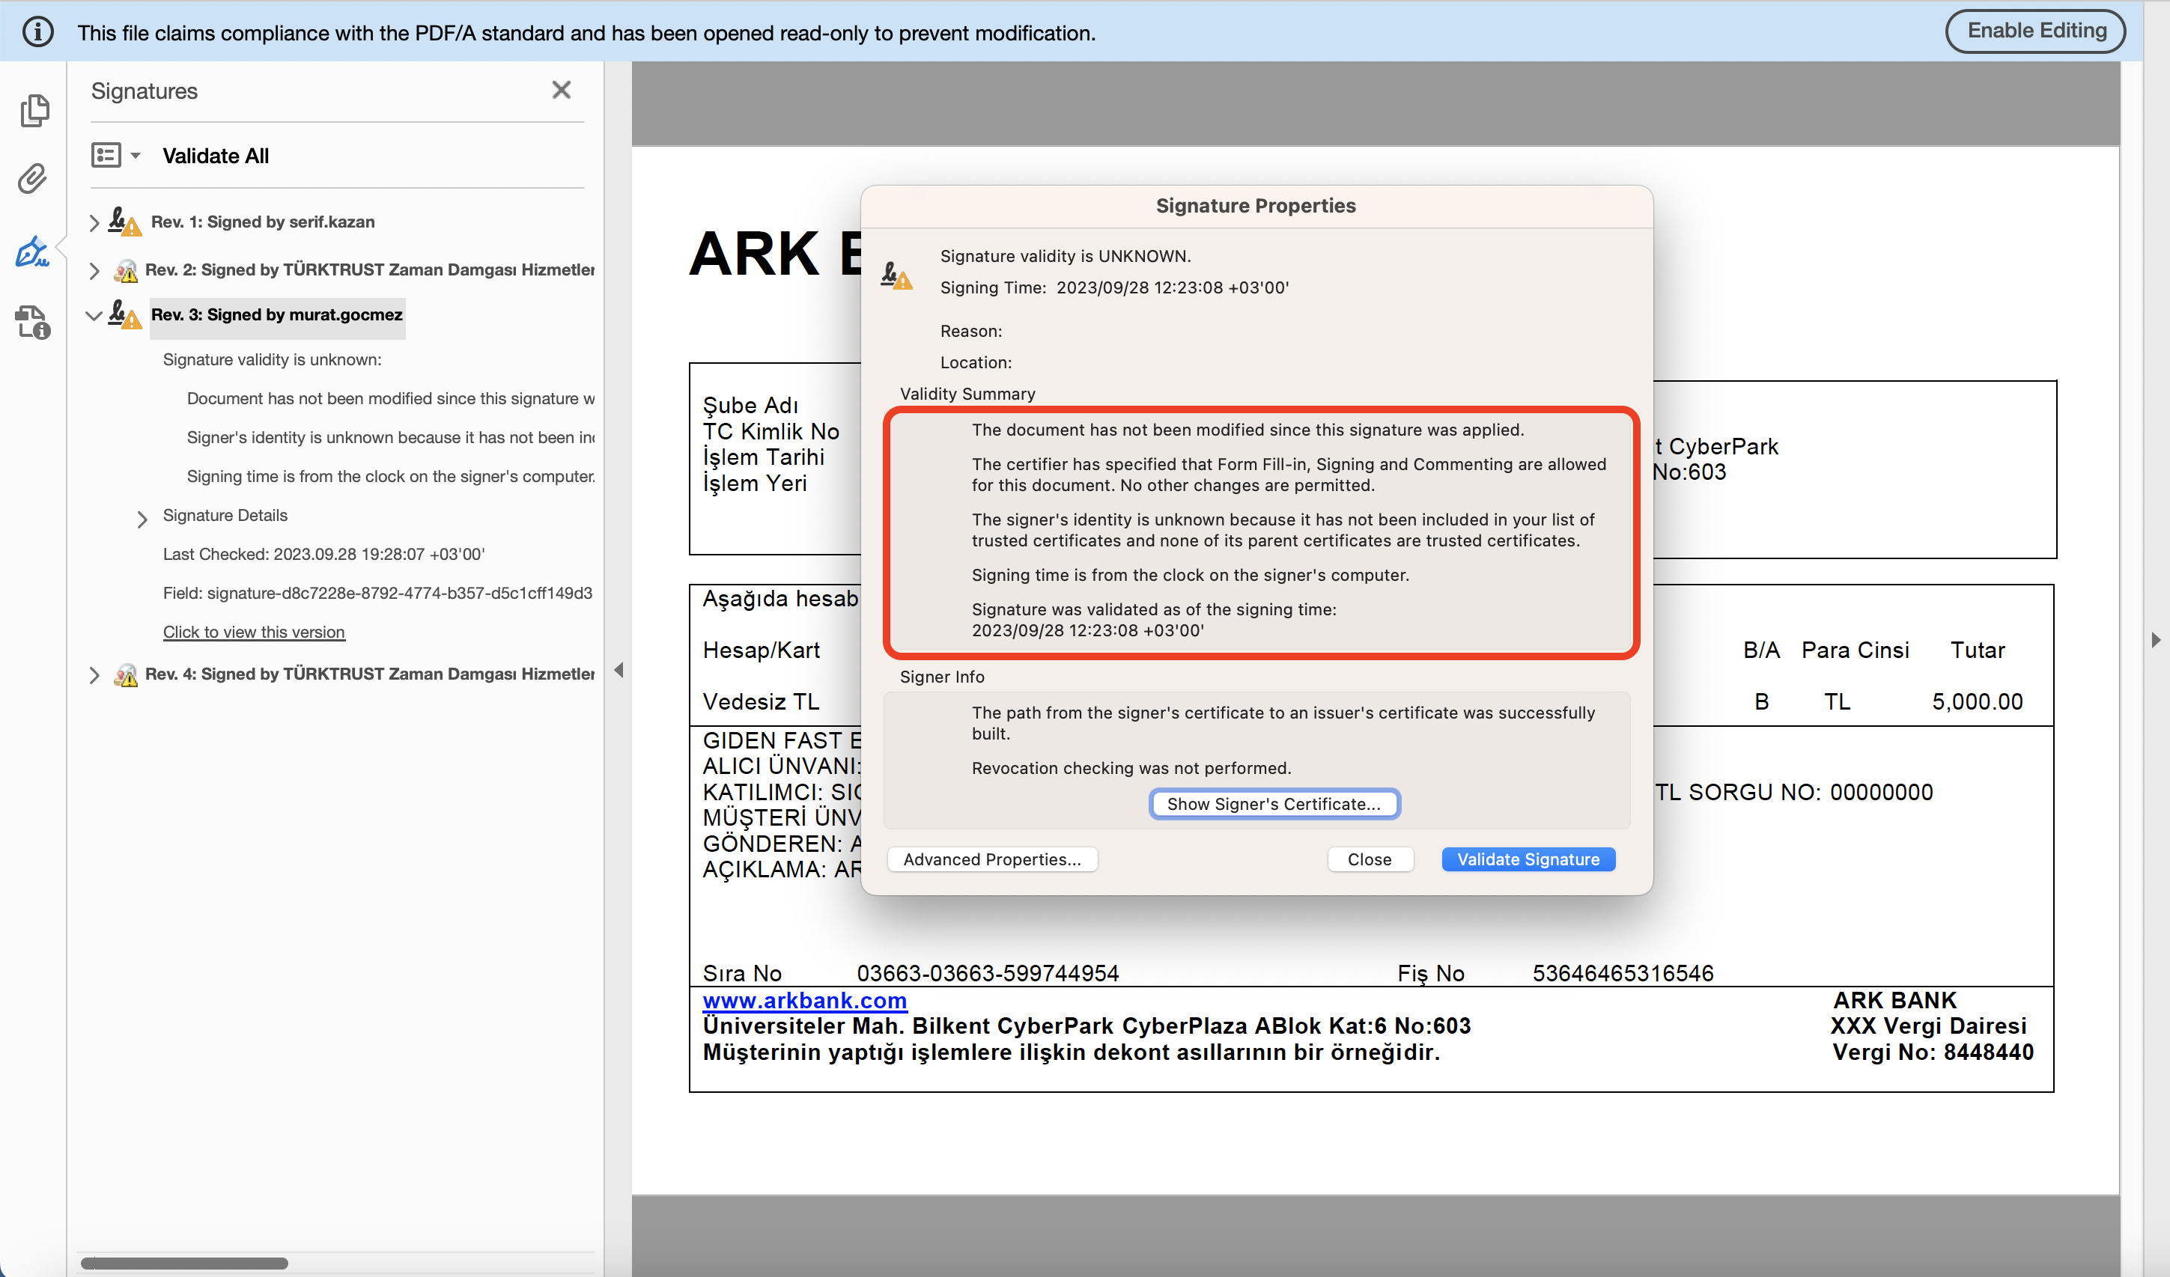Viewport: 2170px width, 1277px height.
Task: Click the Signing Time value in dialog
Action: 1173,287
